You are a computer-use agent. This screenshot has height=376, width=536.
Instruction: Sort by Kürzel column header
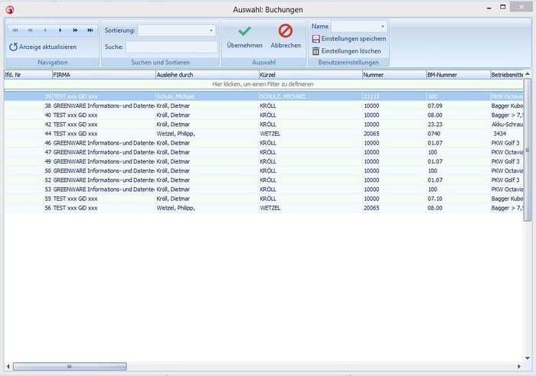[x=310, y=75]
